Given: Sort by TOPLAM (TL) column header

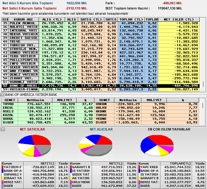Looking at the screenshot, I should [x=131, y=20].
